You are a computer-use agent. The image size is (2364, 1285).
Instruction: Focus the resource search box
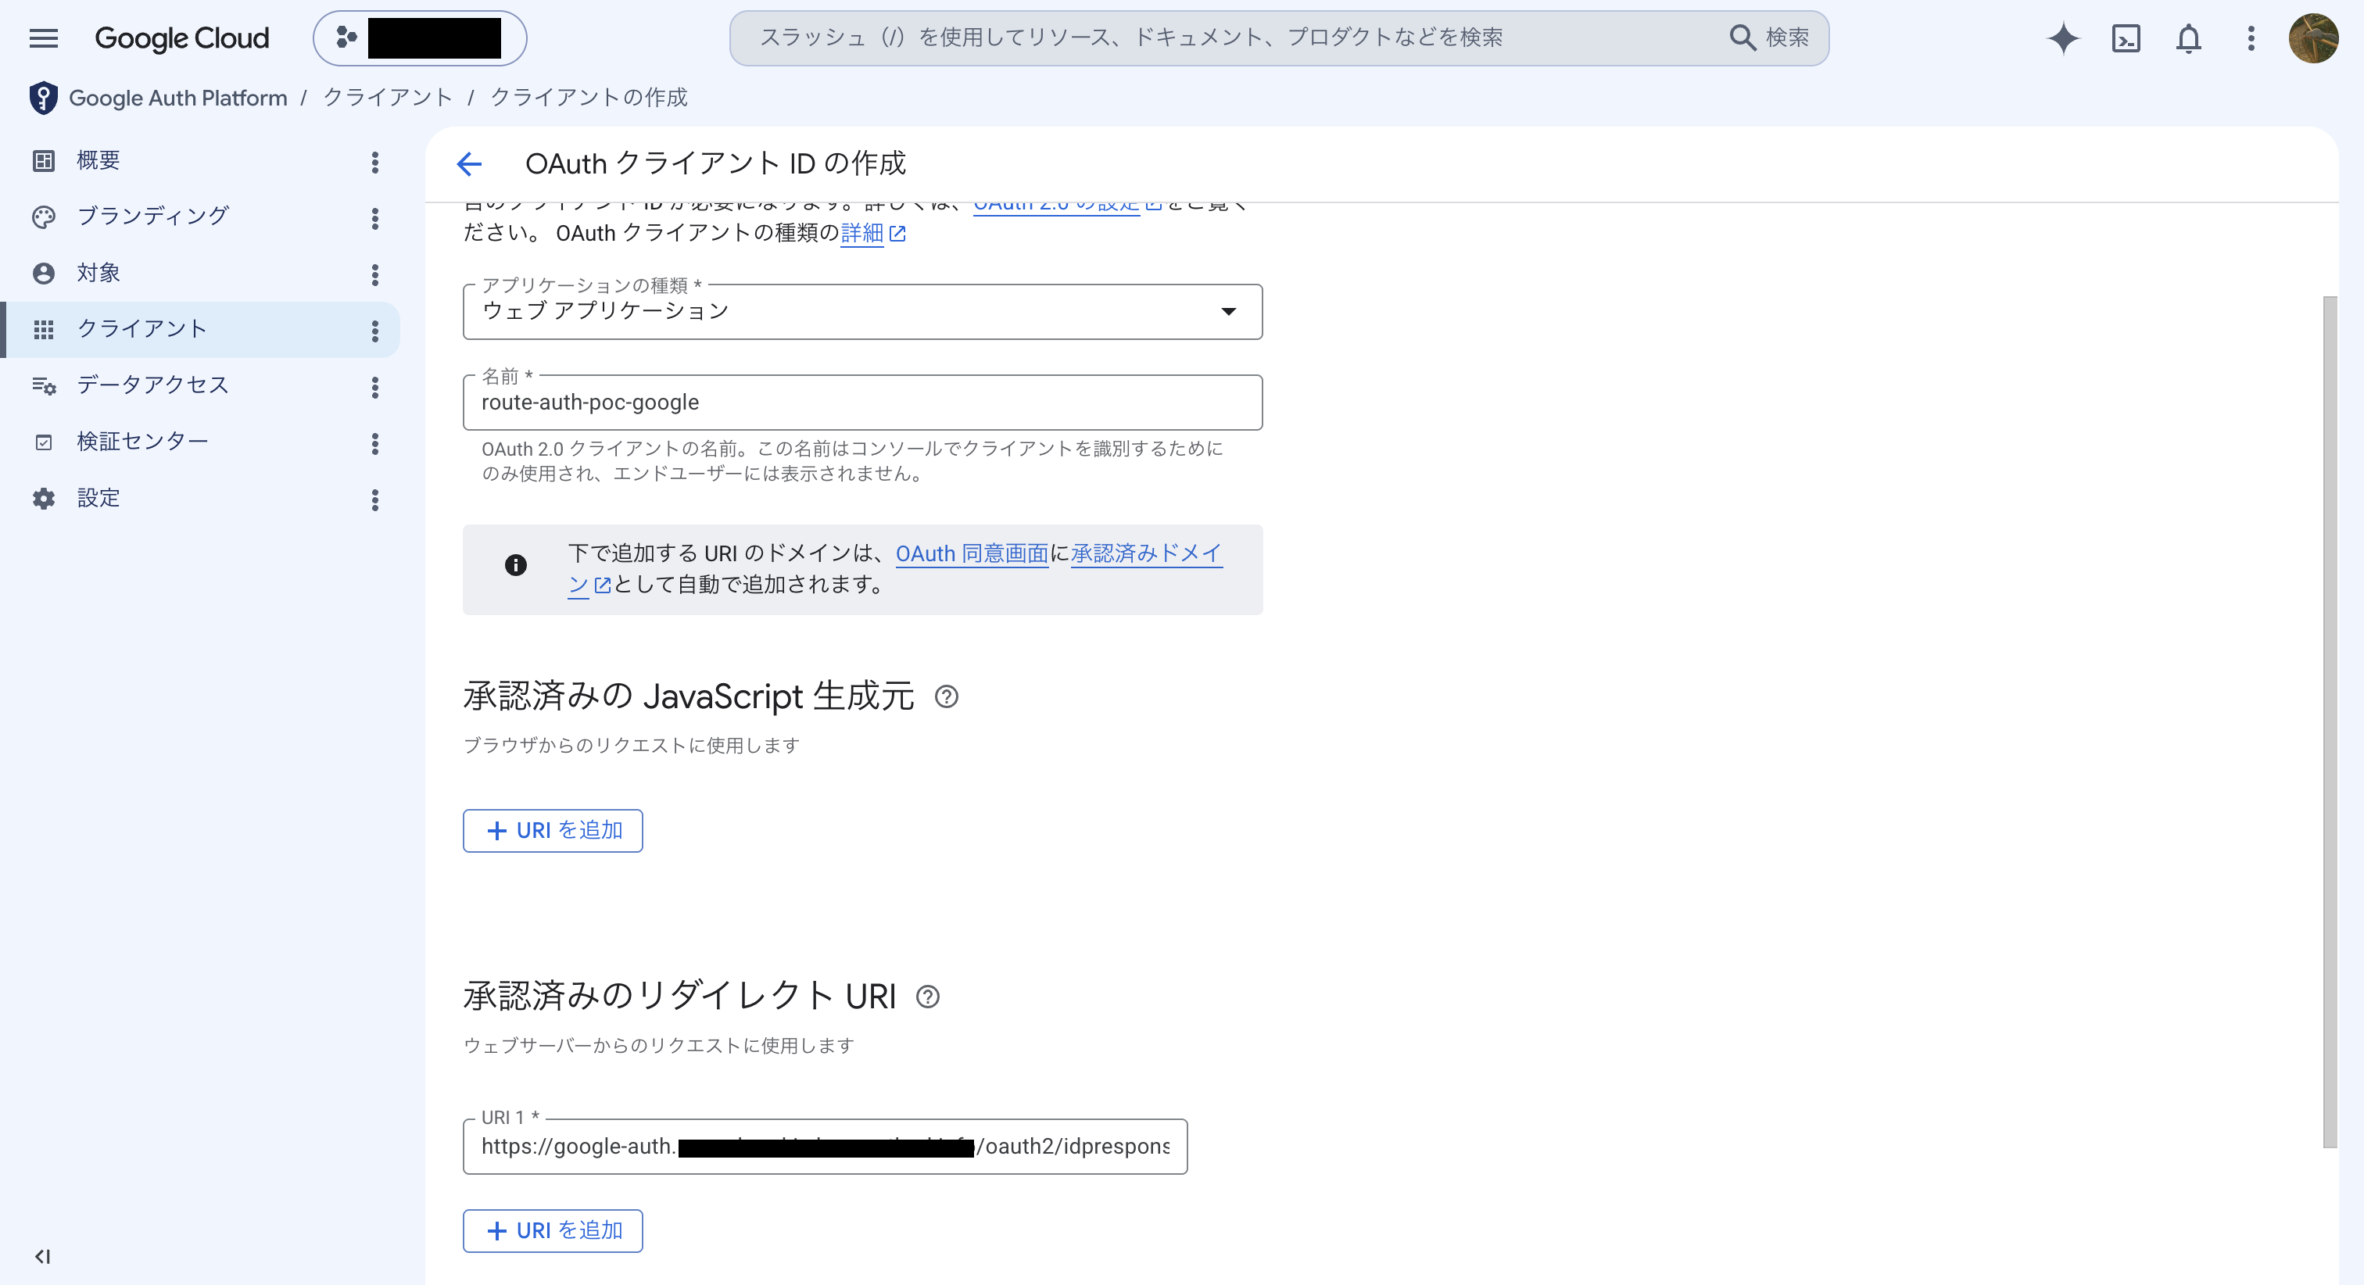click(1230, 38)
